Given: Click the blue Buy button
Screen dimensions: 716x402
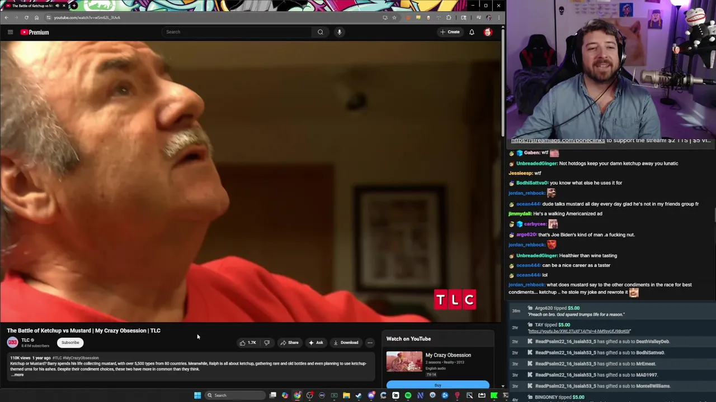Looking at the screenshot, I should 437,385.
